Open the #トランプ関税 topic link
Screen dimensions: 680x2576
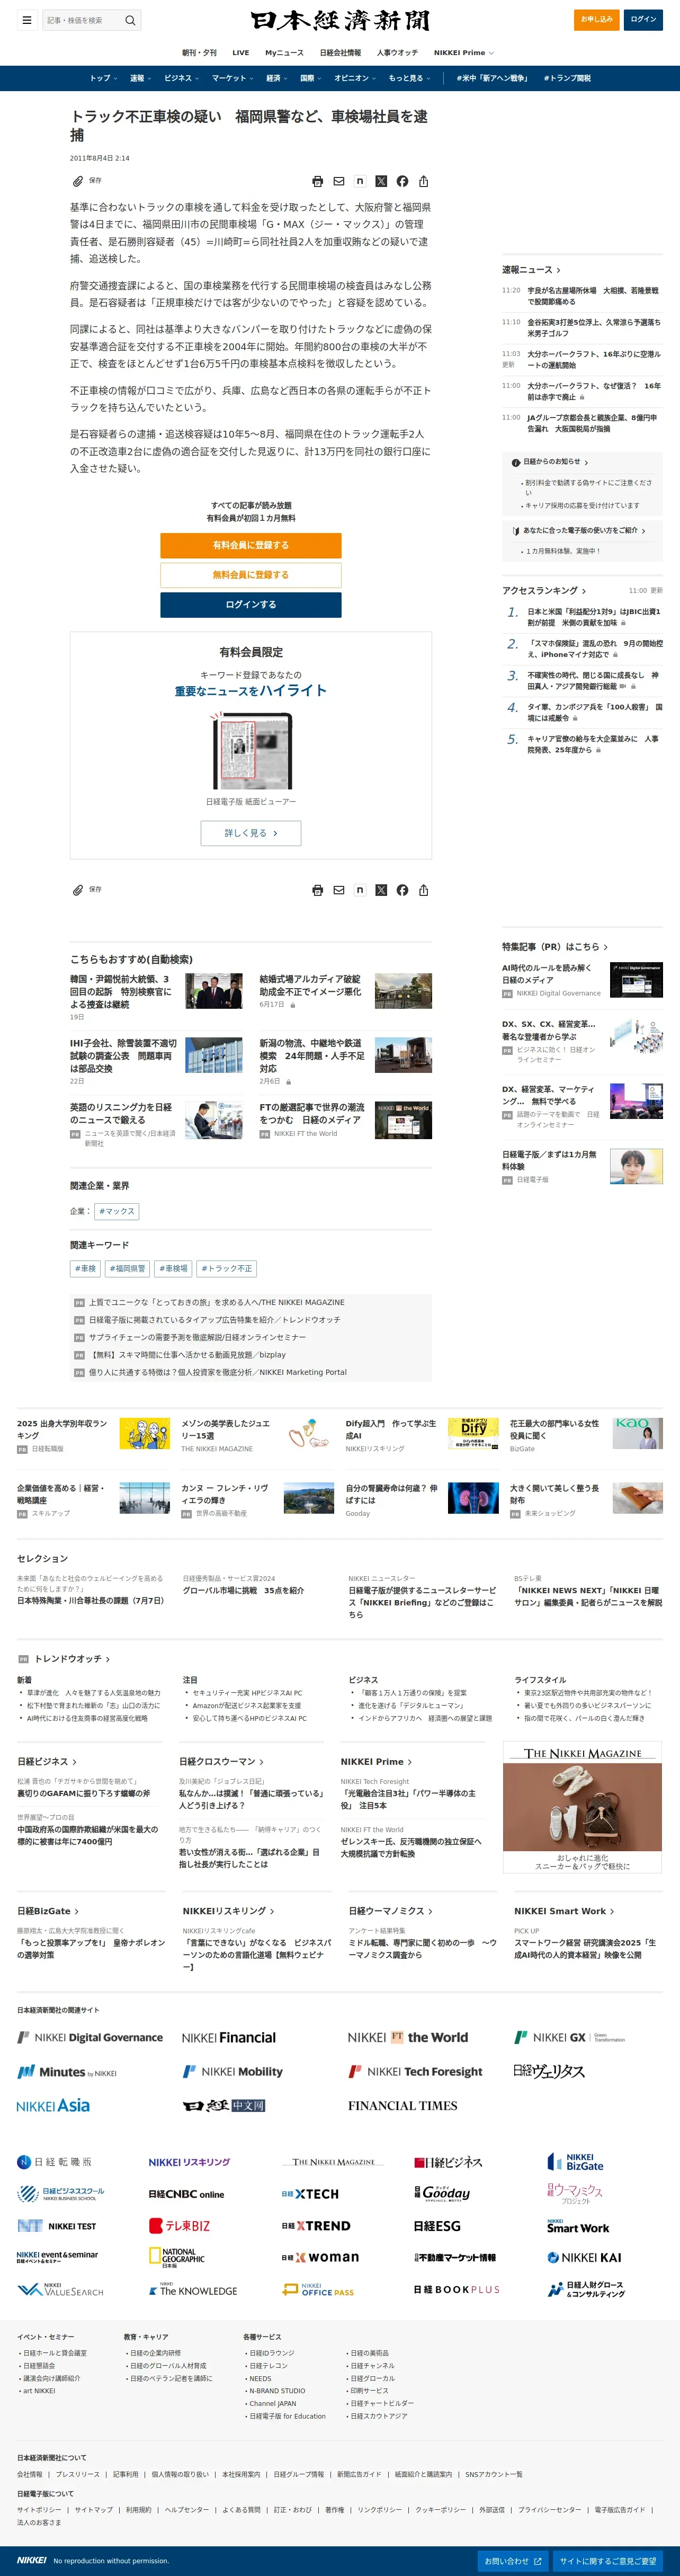coord(567,78)
